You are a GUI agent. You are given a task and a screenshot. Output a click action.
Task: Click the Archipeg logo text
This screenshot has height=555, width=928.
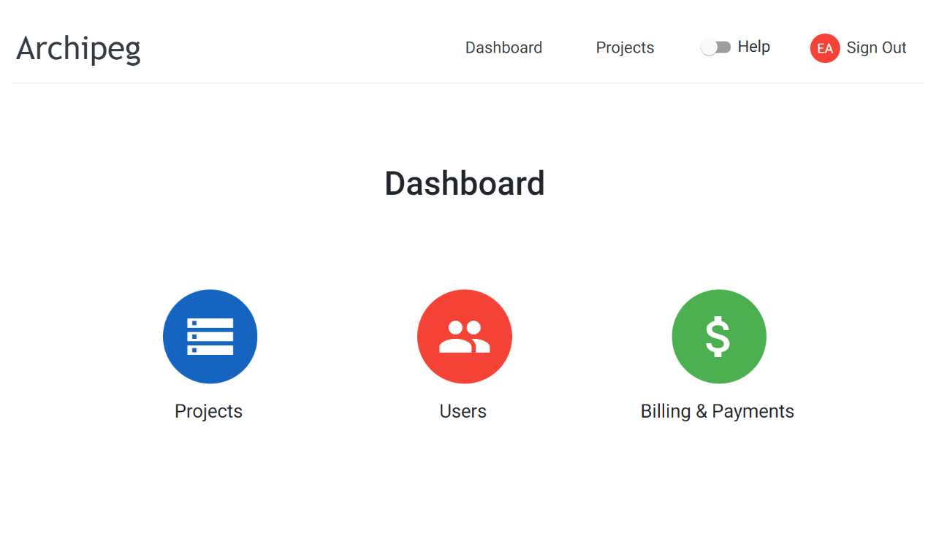click(78, 49)
